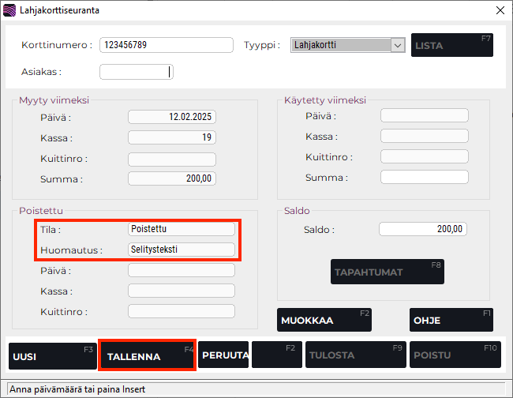Edit the Huomautus remark field
Image resolution: width=513 pixels, height=398 pixels.
pyautogui.click(x=182, y=250)
